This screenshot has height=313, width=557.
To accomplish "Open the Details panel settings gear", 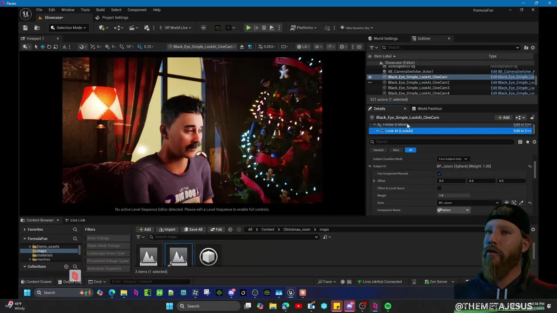I will 534,142.
